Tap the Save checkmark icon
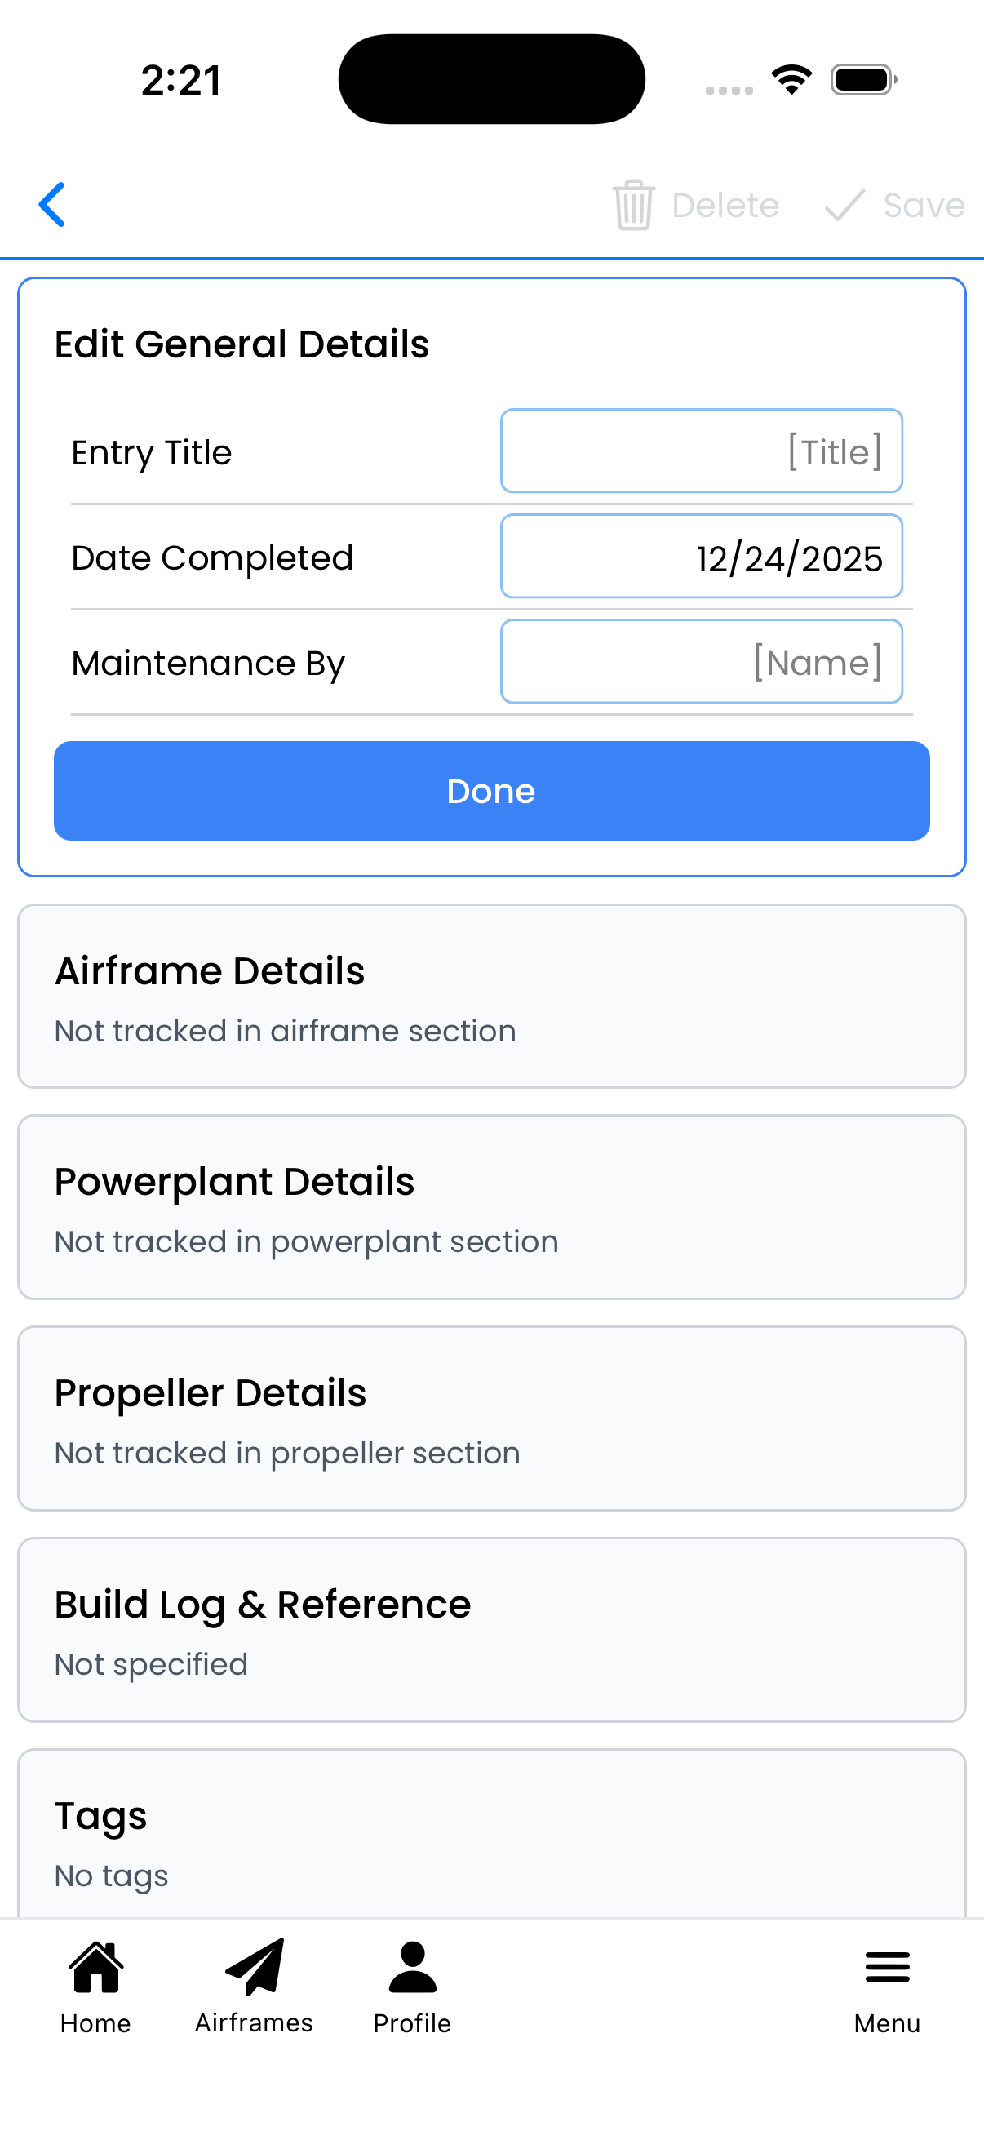 coord(844,204)
